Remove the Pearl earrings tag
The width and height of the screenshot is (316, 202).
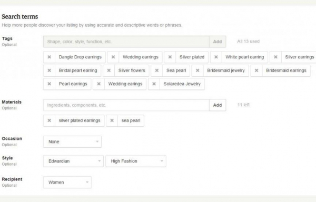click(x=49, y=84)
